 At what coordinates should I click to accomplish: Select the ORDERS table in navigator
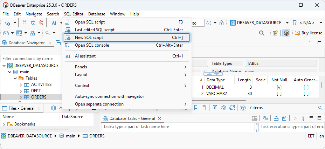tap(39, 97)
